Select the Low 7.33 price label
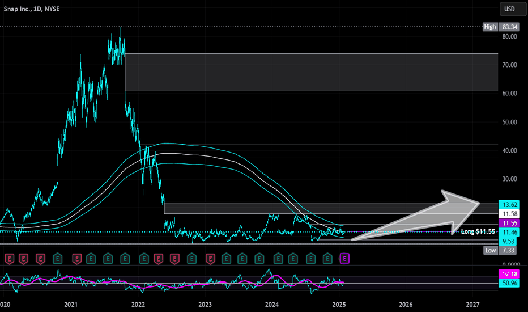 [501, 250]
